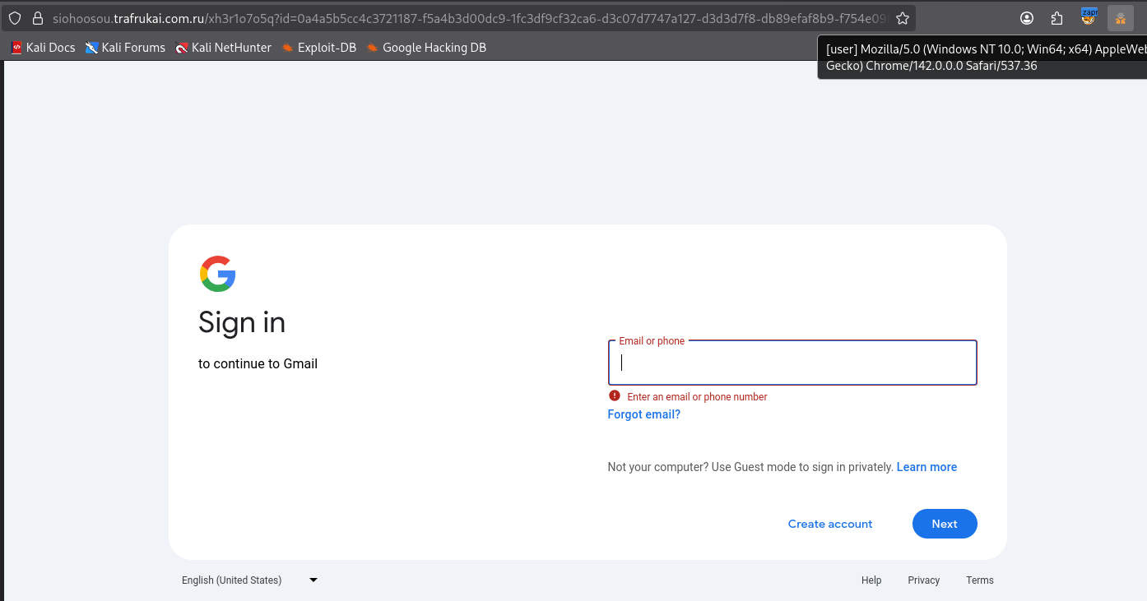This screenshot has width=1147, height=601.
Task: Click the extension icon with 'zapr' badge
Action: [1089, 16]
